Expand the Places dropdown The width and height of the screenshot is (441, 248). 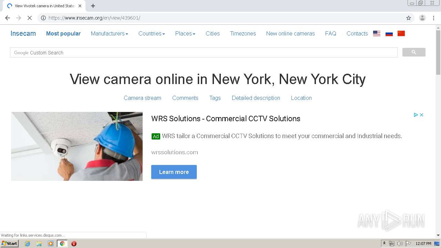[x=185, y=33]
